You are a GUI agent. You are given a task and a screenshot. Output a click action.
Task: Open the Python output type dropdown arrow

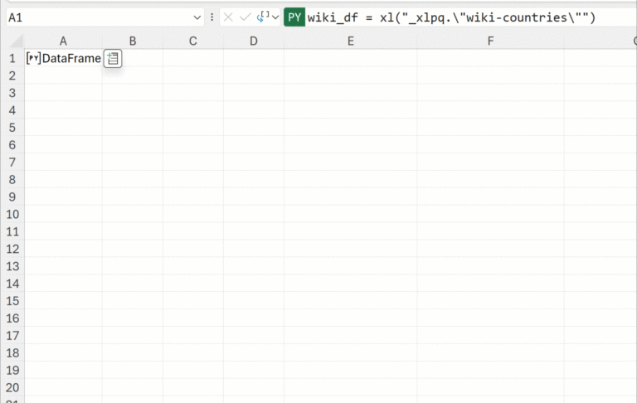275,17
